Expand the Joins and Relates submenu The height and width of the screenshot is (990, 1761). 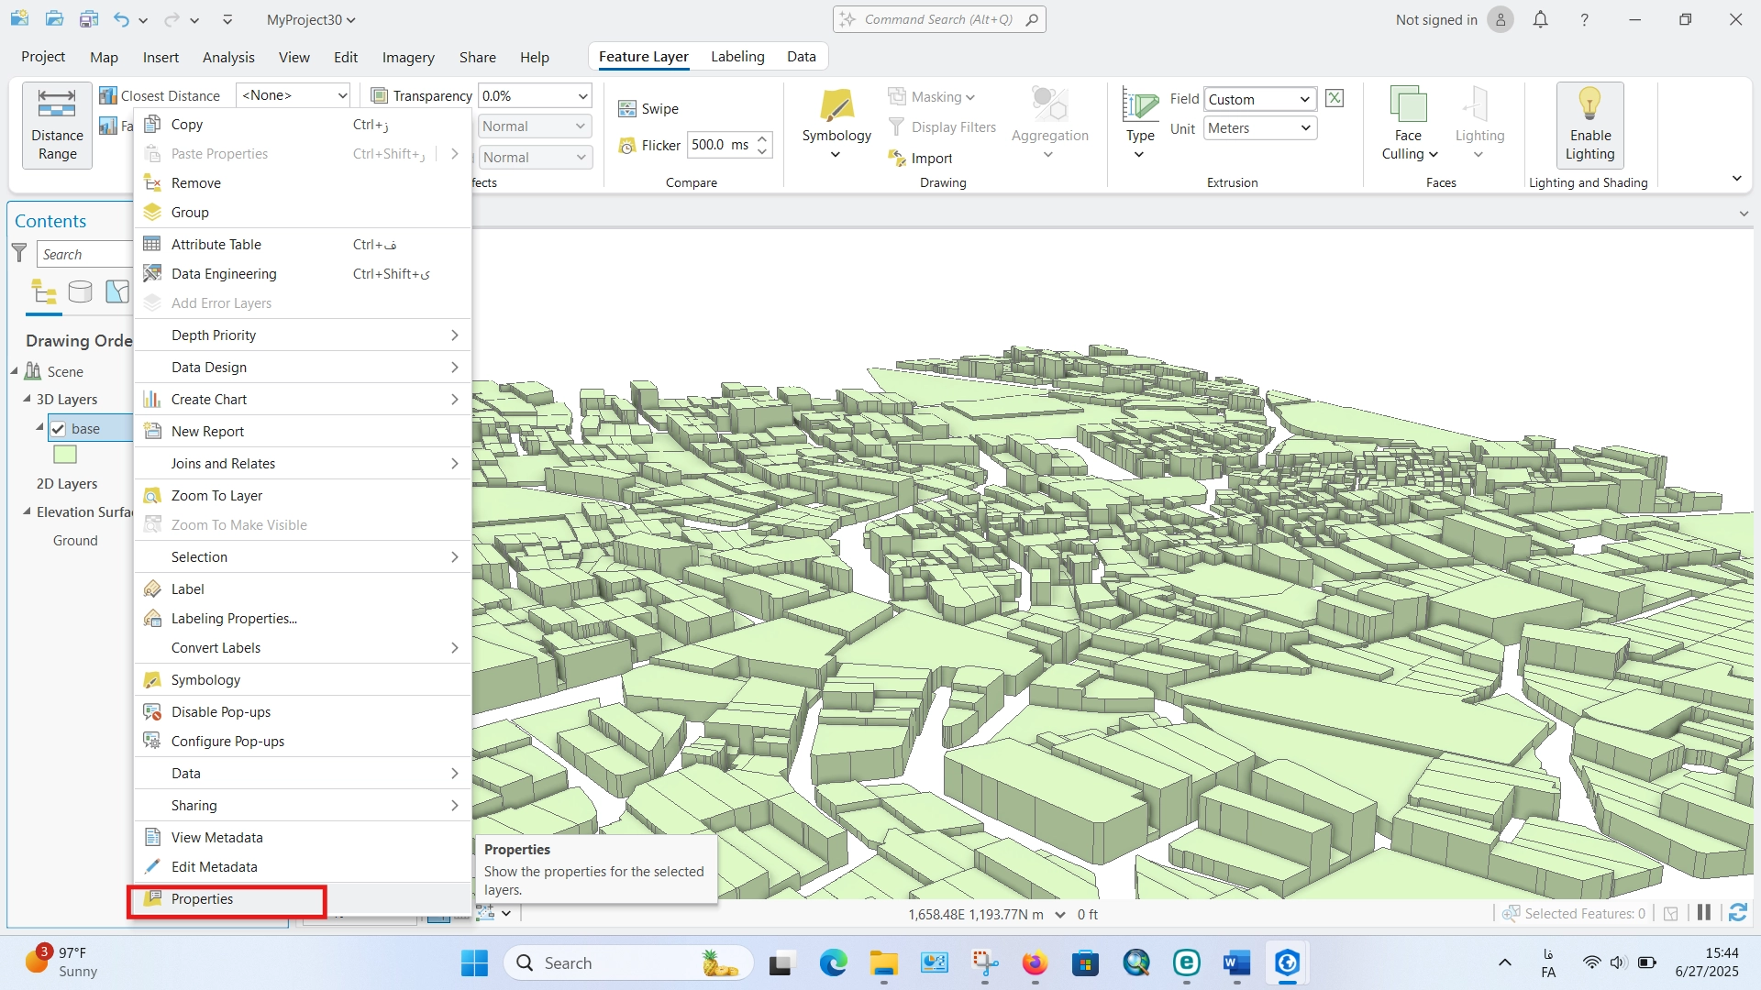click(303, 464)
